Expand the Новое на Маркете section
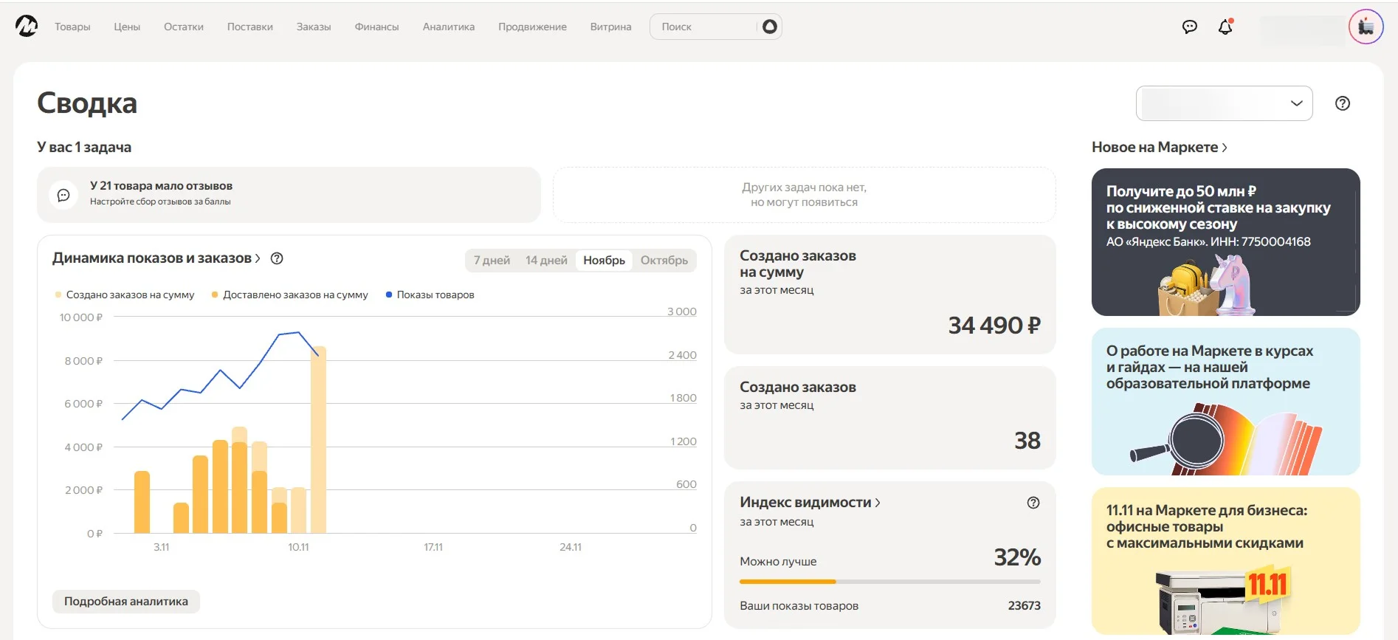This screenshot has width=1398, height=640. point(1159,147)
